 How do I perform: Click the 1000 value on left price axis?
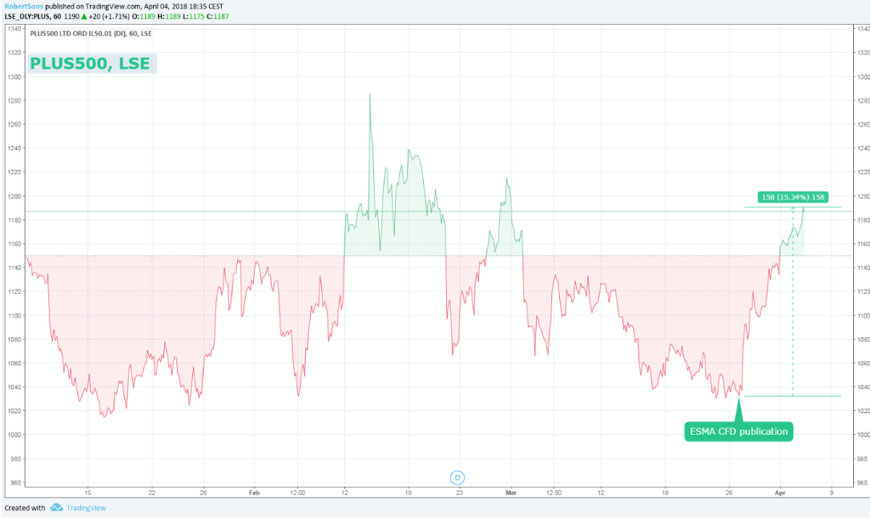(14, 435)
